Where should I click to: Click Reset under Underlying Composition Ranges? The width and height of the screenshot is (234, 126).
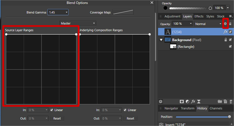tap(131, 118)
